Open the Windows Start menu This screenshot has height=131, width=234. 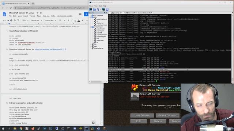[3, 128]
